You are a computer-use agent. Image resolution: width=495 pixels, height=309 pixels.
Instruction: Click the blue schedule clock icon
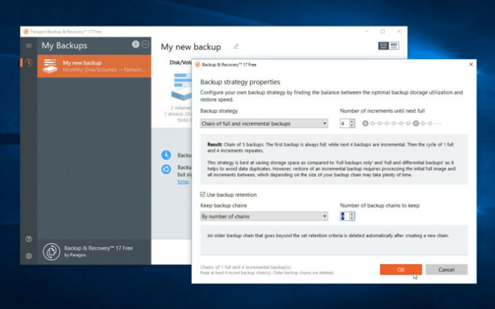pyautogui.click(x=166, y=155)
